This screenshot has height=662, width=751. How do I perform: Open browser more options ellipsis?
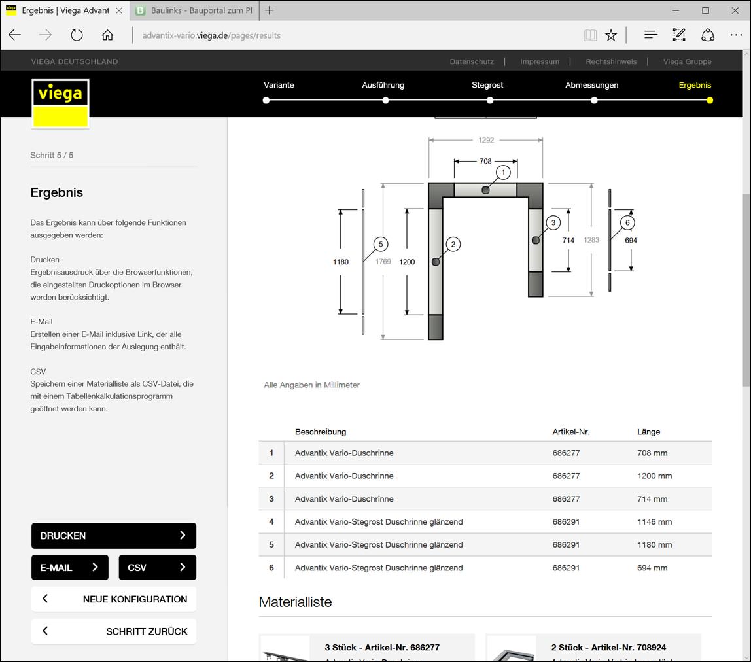coord(736,35)
